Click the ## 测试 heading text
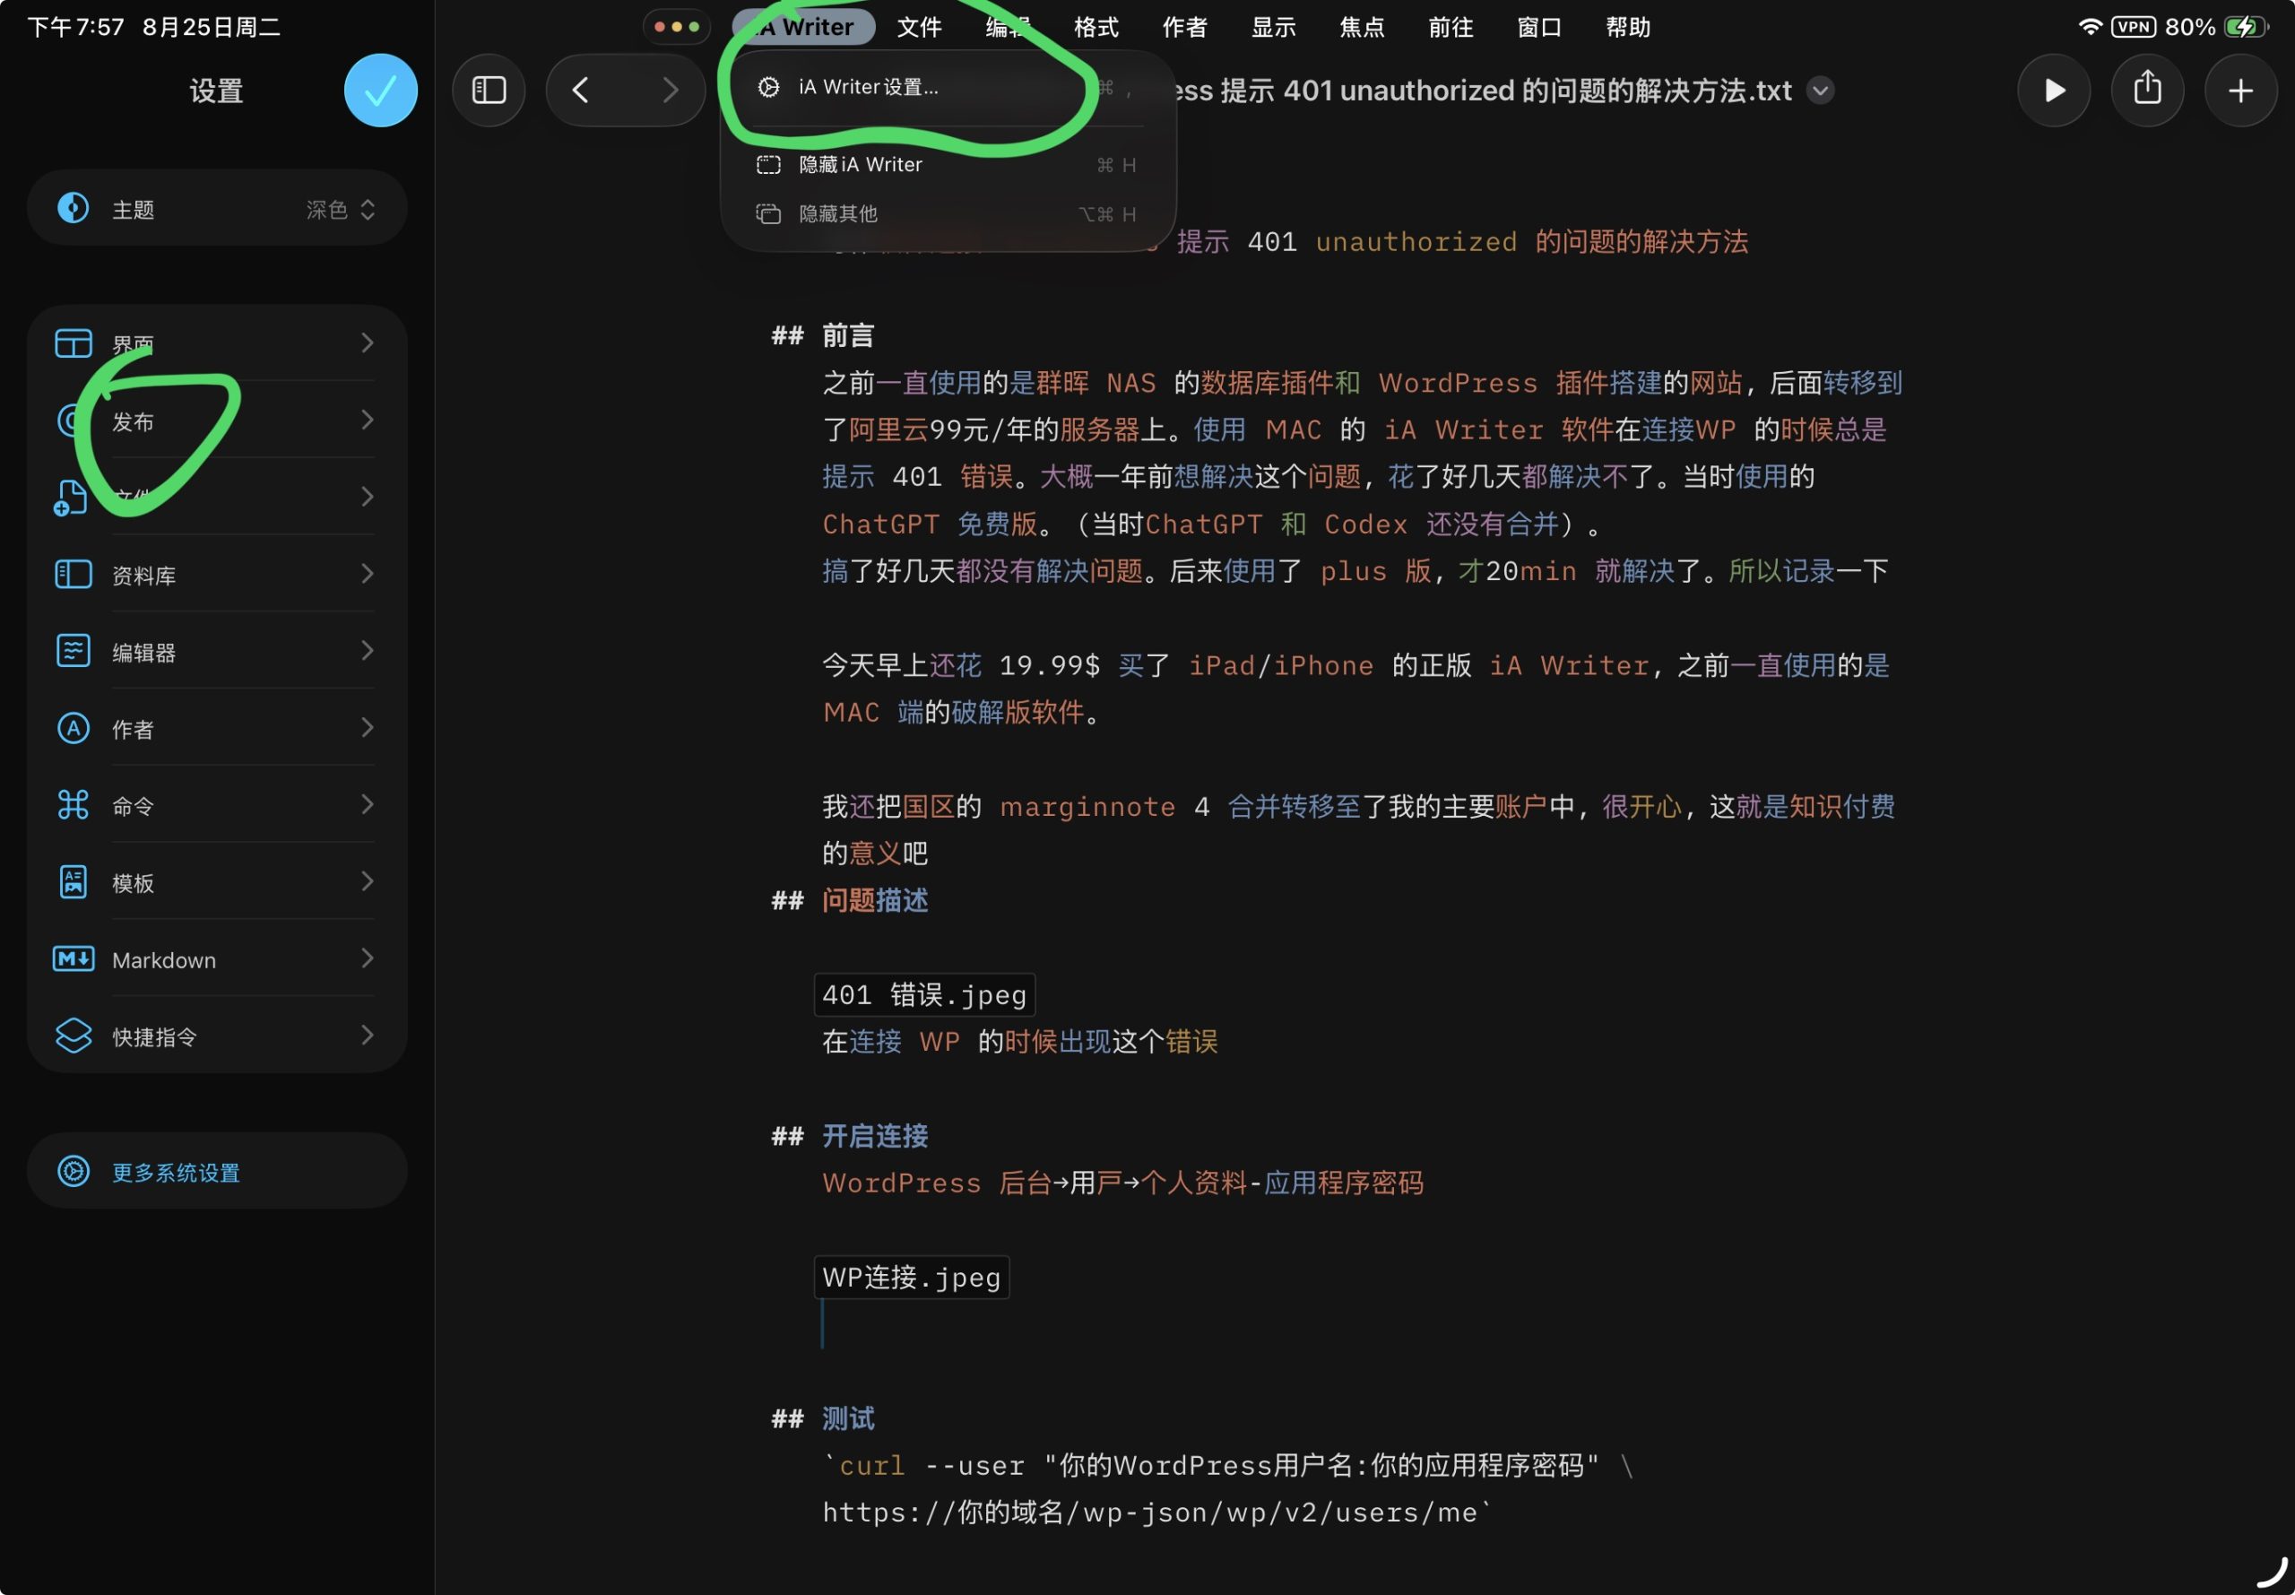Image resolution: width=2295 pixels, height=1595 pixels. tap(823, 1419)
